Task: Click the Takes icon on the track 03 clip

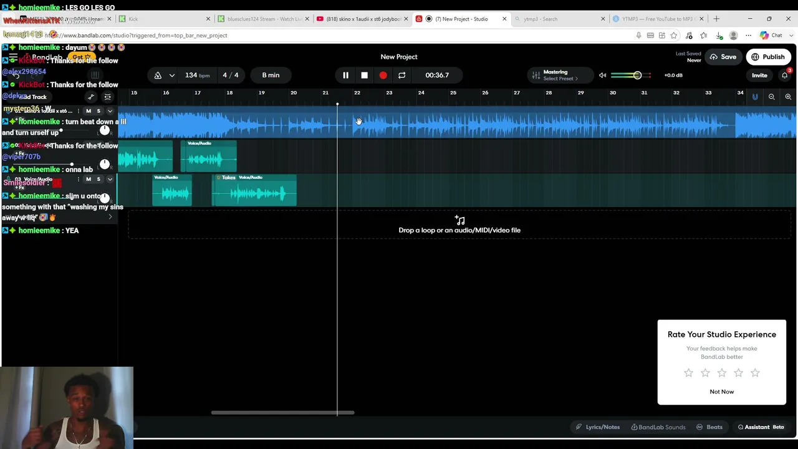Action: tap(218, 178)
